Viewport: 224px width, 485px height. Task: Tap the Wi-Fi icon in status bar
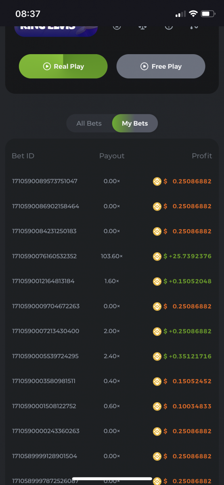point(193,14)
